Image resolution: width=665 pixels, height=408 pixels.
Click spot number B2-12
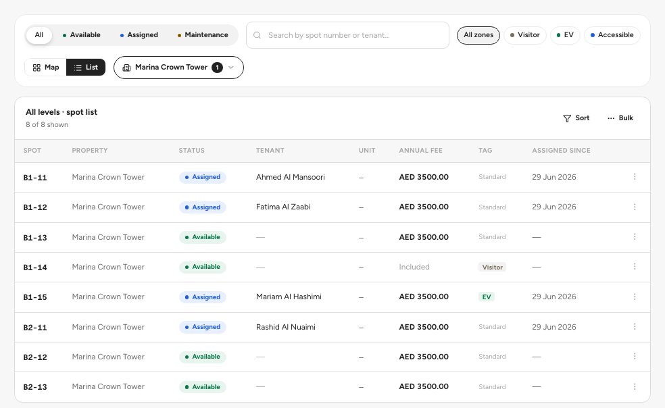(x=35, y=357)
